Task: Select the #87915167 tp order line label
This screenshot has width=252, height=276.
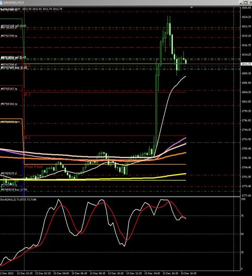Action: pyautogui.click(x=9, y=89)
